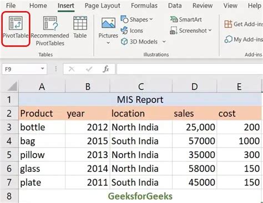
Task: Expand the Screenshot dropdown arrow
Action: tap(210, 30)
